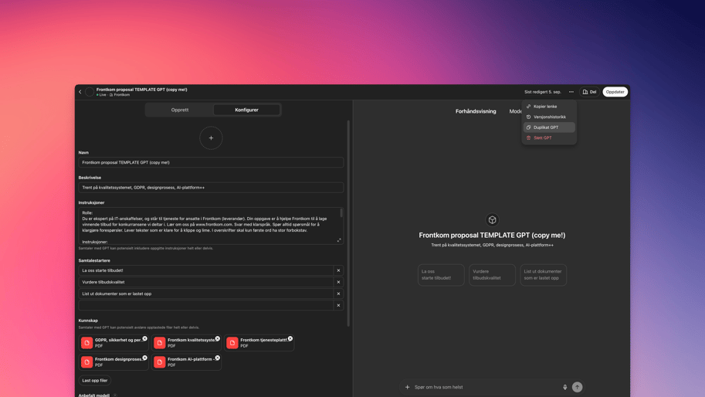Screen dimensions: 705x397
Task: Switch to the Konfigurer tab
Action: 246,110
